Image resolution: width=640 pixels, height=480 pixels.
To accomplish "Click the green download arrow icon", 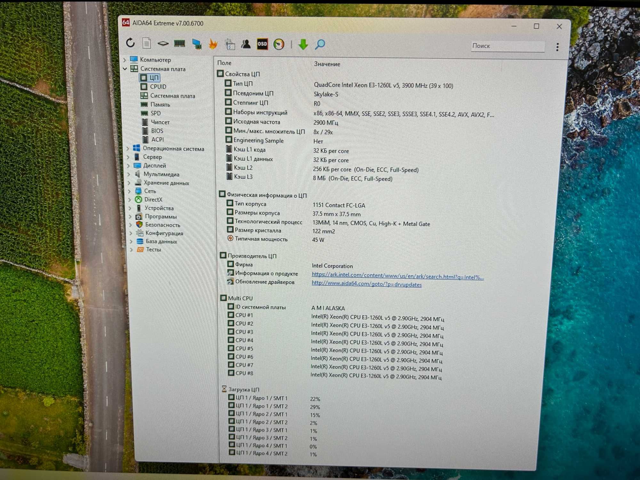I will point(303,44).
